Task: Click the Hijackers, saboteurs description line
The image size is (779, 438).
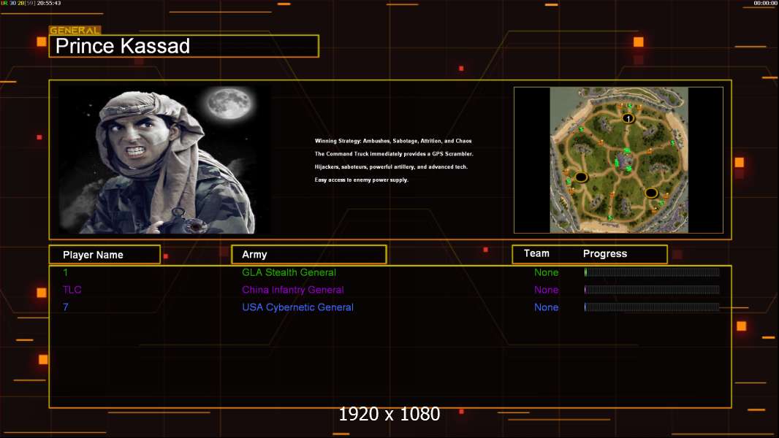Action: (x=391, y=166)
